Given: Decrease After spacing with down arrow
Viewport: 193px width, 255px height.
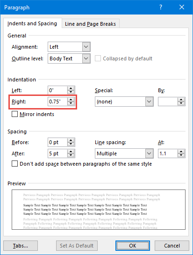Looking at the screenshot, I should tap(71, 155).
